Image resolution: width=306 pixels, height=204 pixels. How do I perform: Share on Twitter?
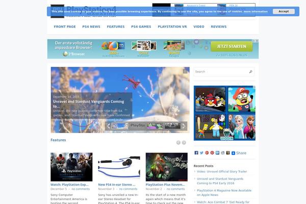pyautogui.click(x=201, y=152)
